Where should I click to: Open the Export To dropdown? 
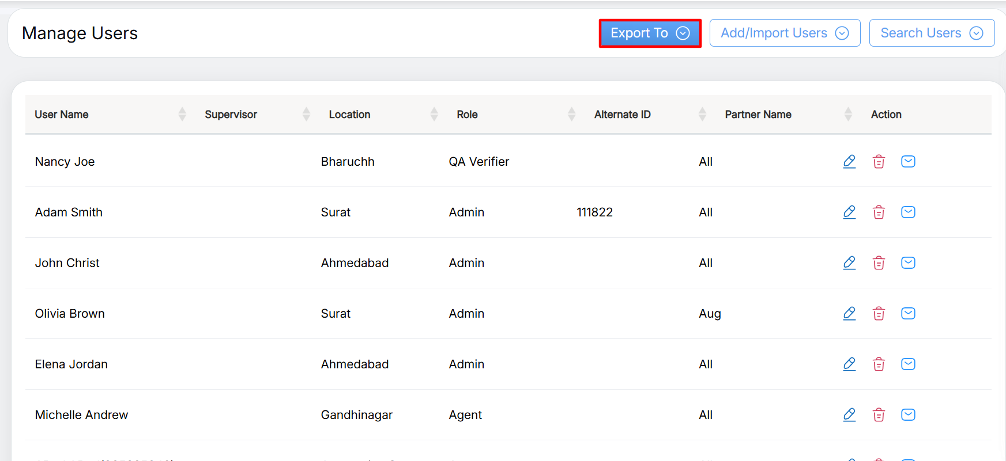650,33
